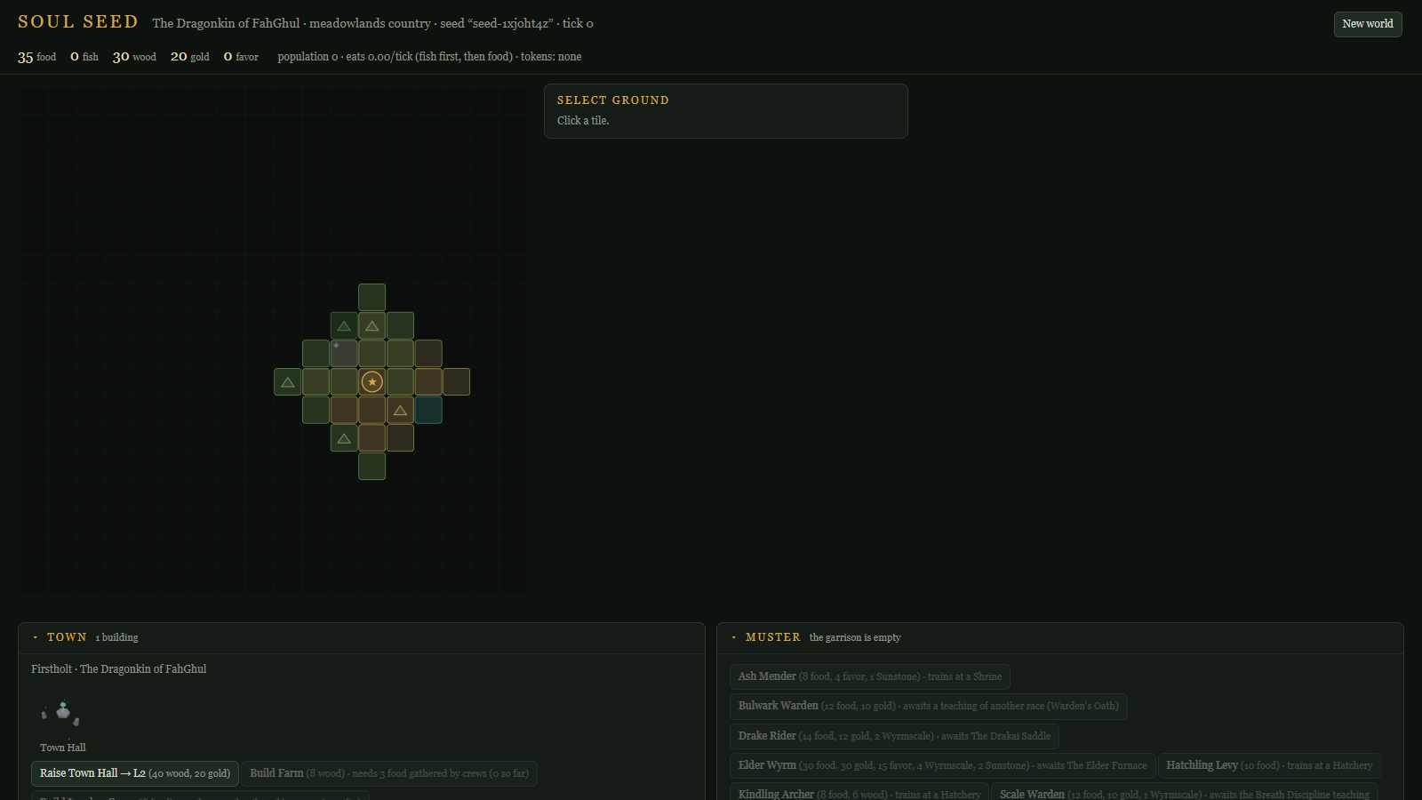Screen dimensions: 1422x800
Task: Click the 20 gold resource counter
Action: (190, 57)
